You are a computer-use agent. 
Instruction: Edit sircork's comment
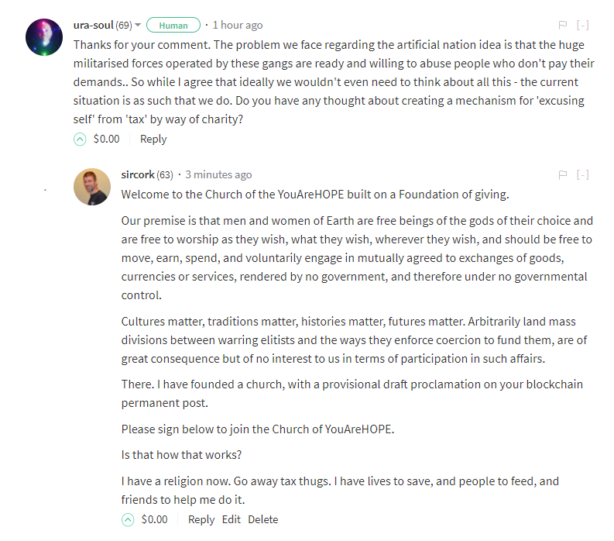pyautogui.click(x=231, y=519)
